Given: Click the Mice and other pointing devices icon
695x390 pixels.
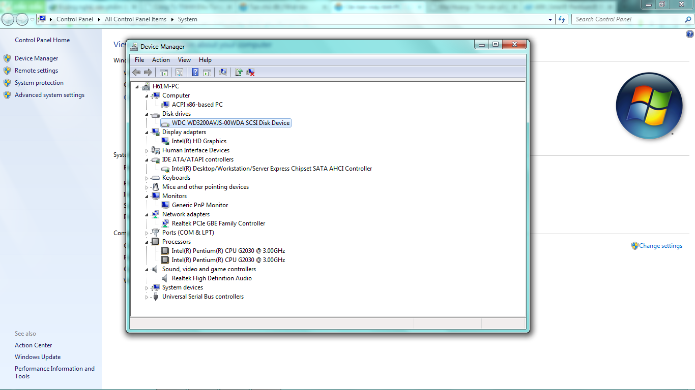Looking at the screenshot, I should point(156,187).
